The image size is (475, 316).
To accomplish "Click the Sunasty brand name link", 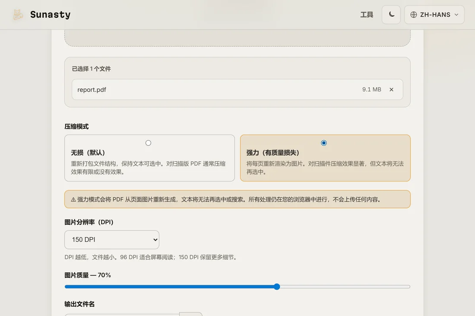I will 50,15.
